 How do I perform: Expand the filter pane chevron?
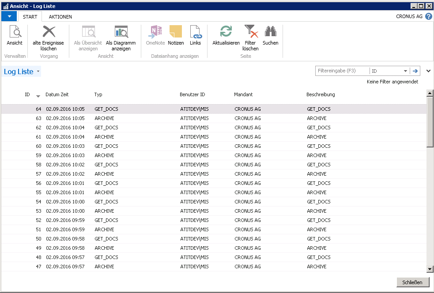click(x=427, y=71)
